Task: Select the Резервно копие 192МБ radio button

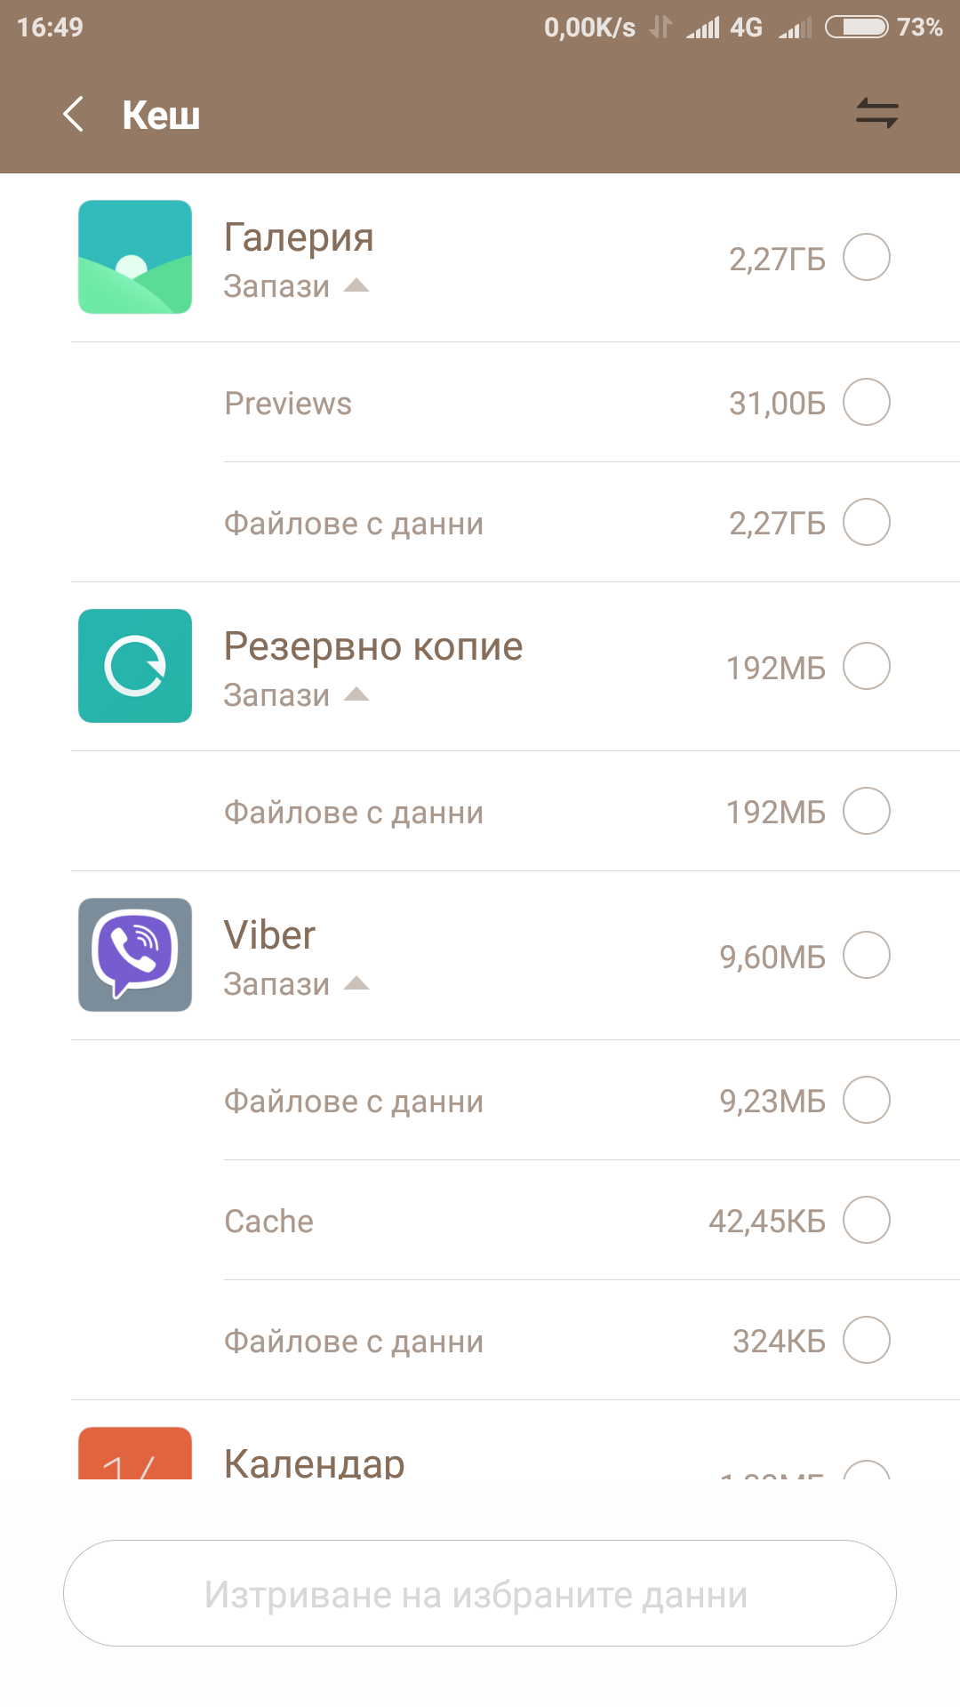Action: click(x=867, y=666)
